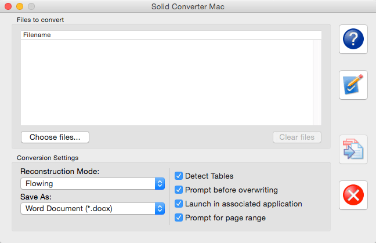
Task: Start conversion with the document arrow icon
Action: (x=353, y=149)
